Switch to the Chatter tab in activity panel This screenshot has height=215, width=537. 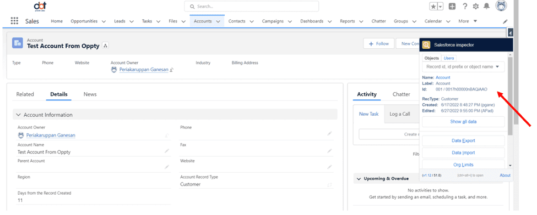pos(401,94)
